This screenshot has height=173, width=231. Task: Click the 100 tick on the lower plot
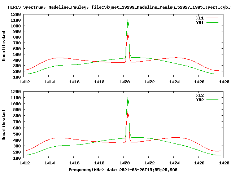[17, 158]
